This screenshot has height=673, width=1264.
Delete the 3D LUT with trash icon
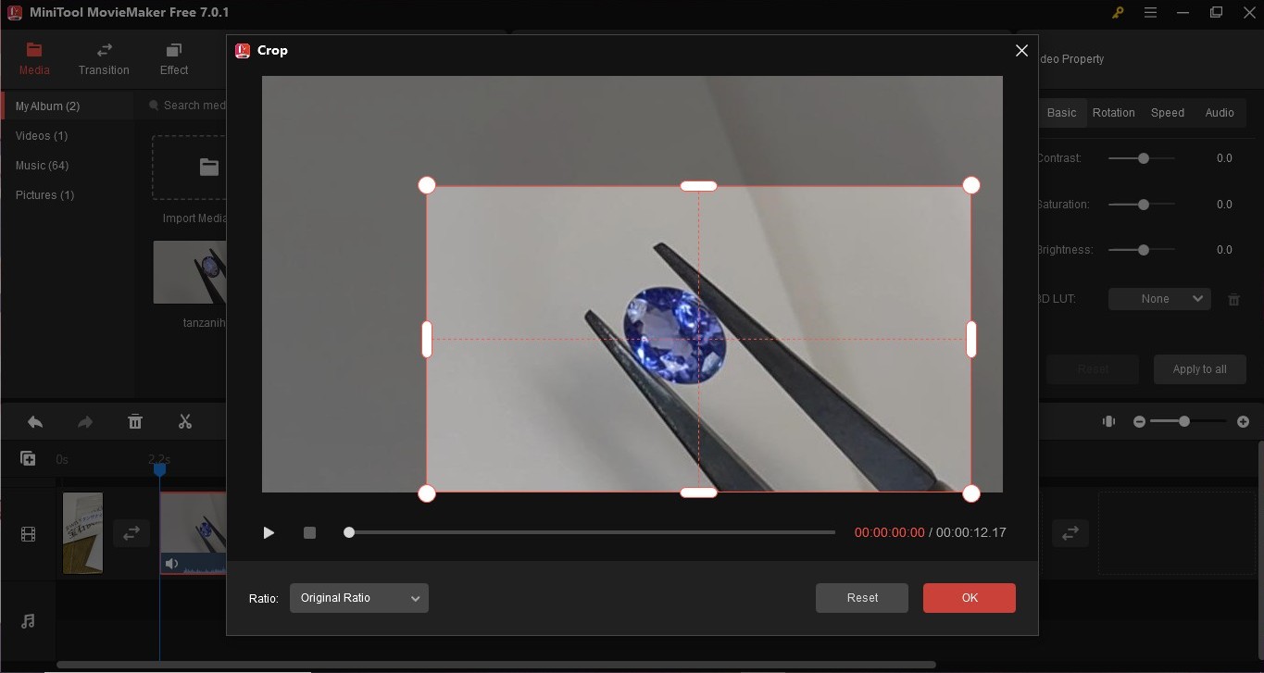click(x=1233, y=299)
